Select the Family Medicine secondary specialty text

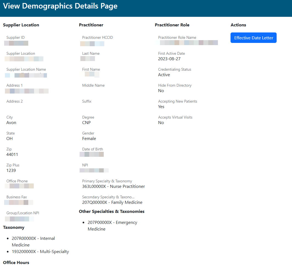click(x=112, y=202)
